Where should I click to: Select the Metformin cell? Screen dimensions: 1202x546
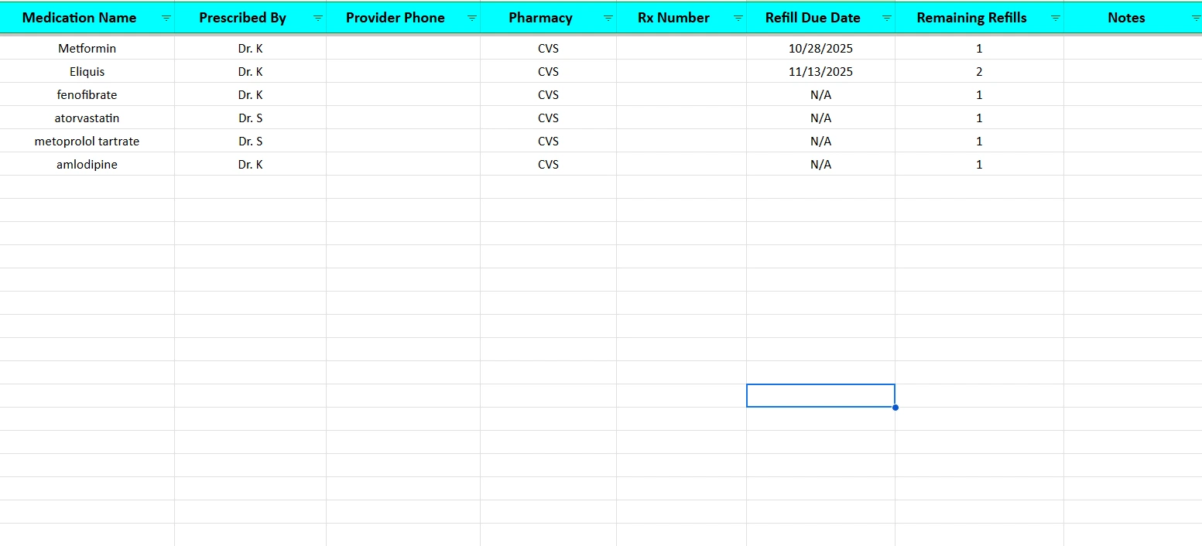point(87,48)
